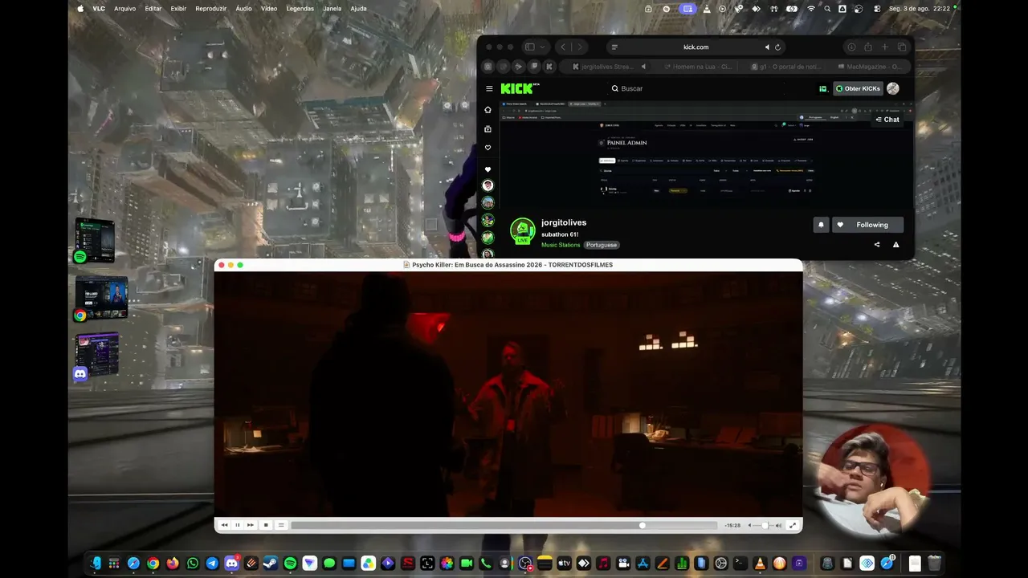Go back in Safari
This screenshot has height=578, width=1028.
click(563, 47)
